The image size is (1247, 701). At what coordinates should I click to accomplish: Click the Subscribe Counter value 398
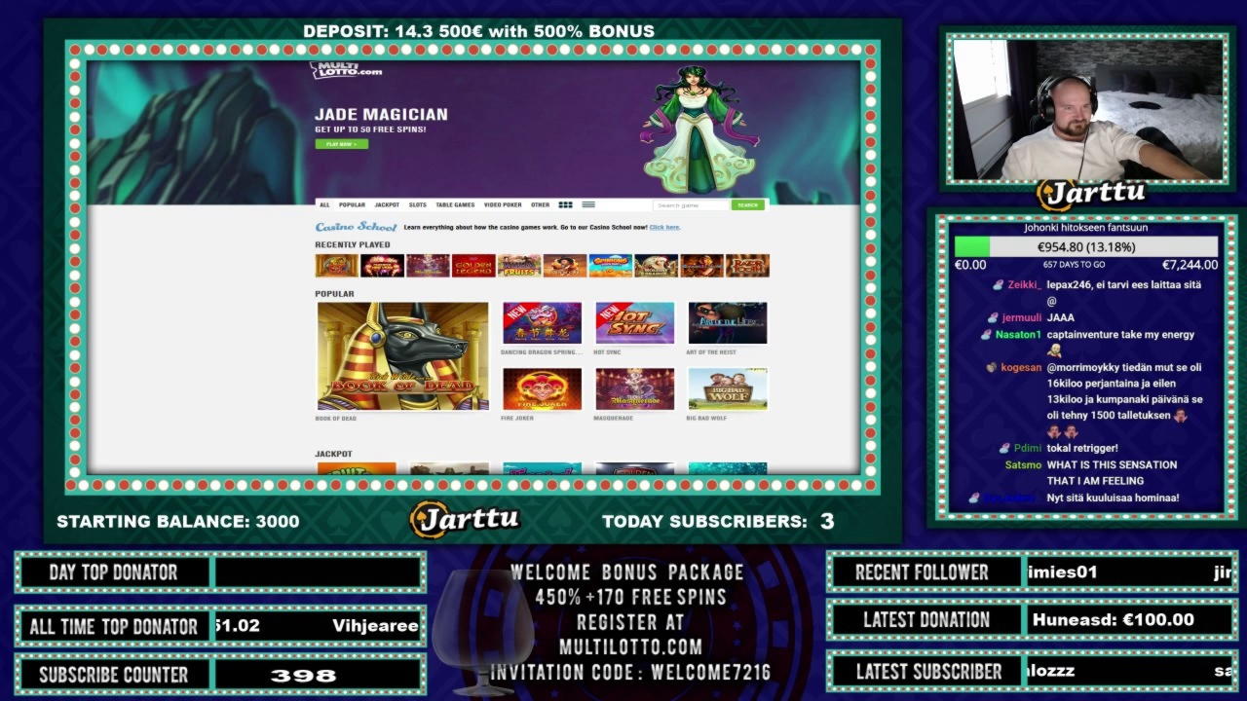pos(303,676)
